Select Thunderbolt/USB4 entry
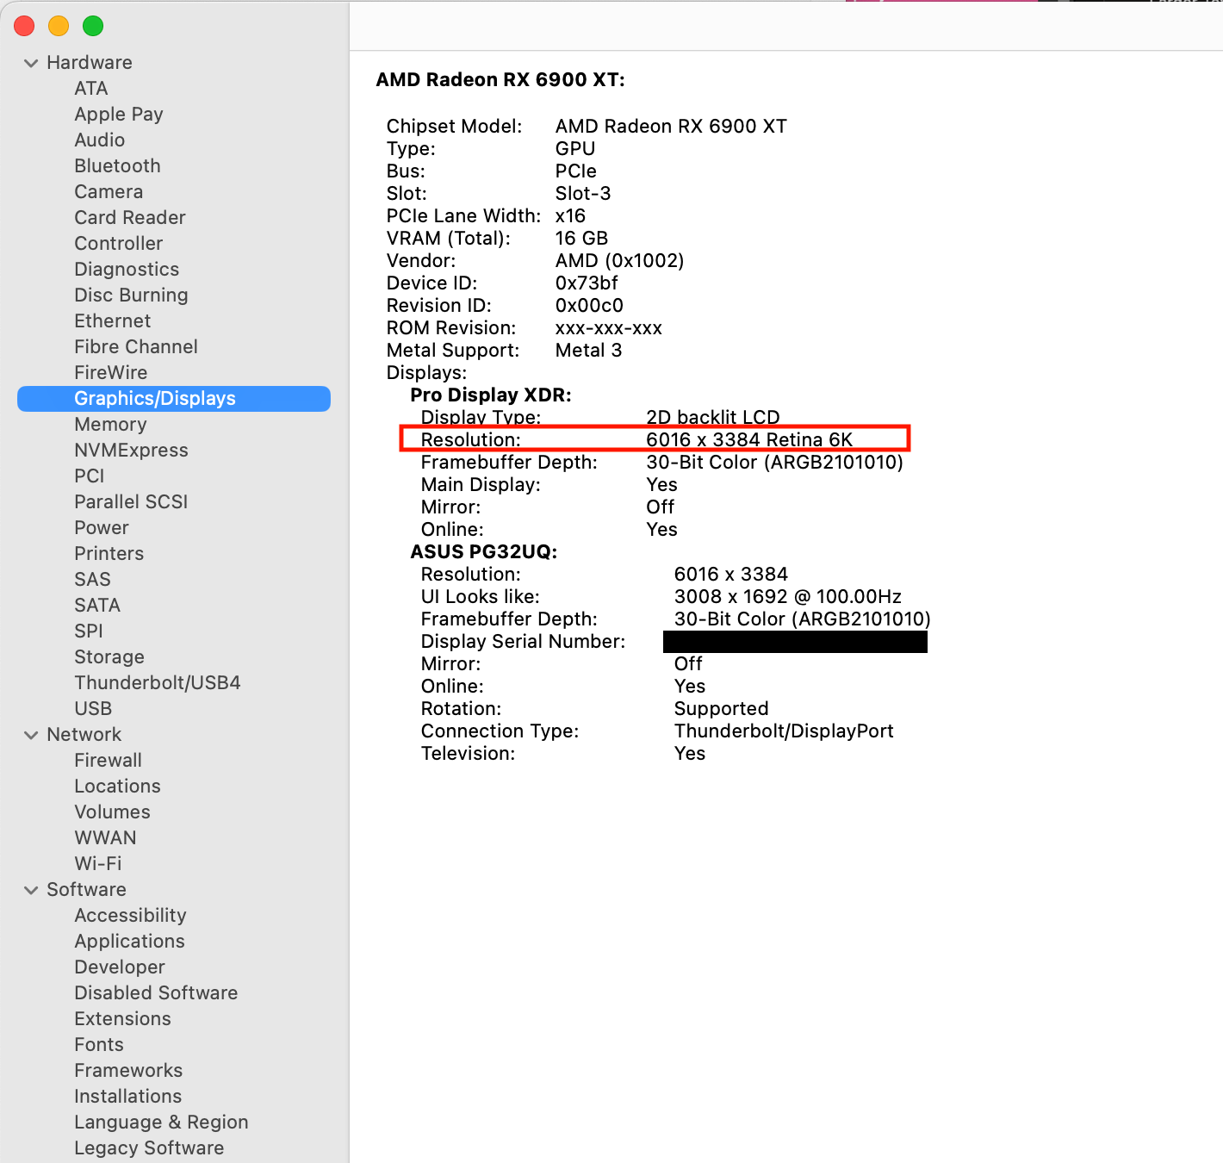The image size is (1223, 1163). [158, 683]
